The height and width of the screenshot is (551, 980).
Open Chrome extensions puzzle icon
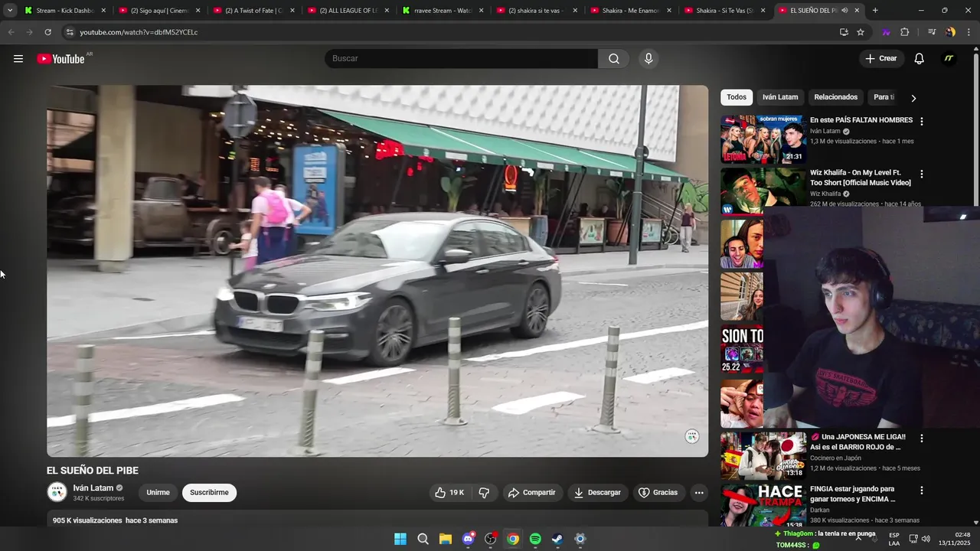pos(904,32)
